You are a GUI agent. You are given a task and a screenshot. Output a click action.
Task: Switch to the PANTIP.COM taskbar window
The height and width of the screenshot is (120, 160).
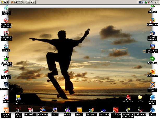tap(23, 2)
